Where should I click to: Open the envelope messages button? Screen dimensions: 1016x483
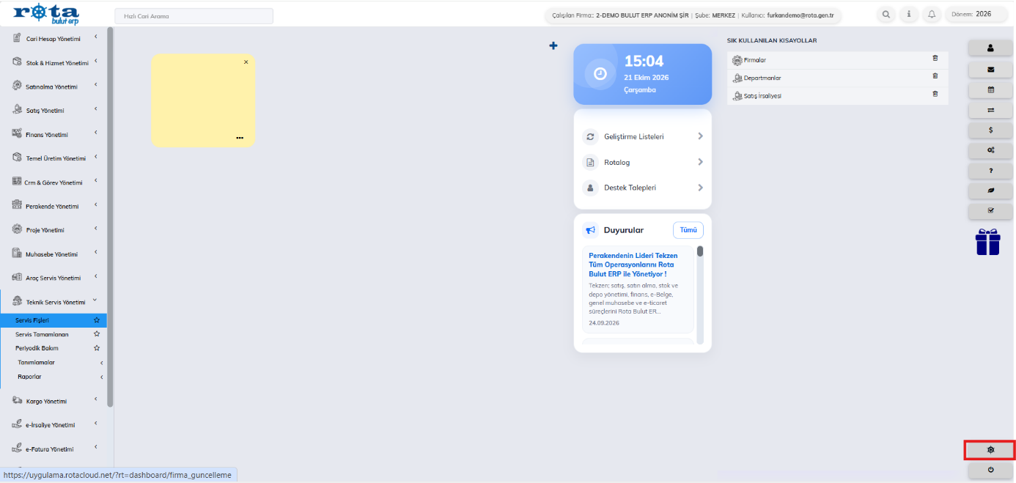click(x=990, y=70)
